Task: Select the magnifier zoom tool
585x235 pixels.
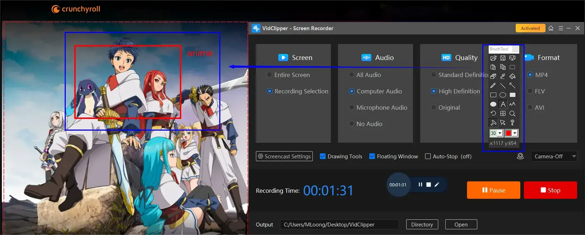Action: 512,114
